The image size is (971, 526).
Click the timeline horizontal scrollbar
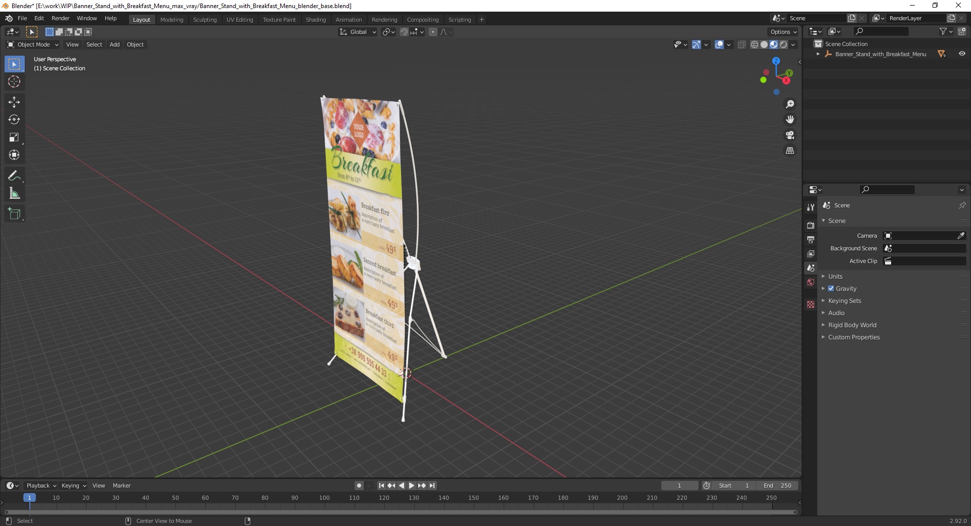[x=400, y=512]
